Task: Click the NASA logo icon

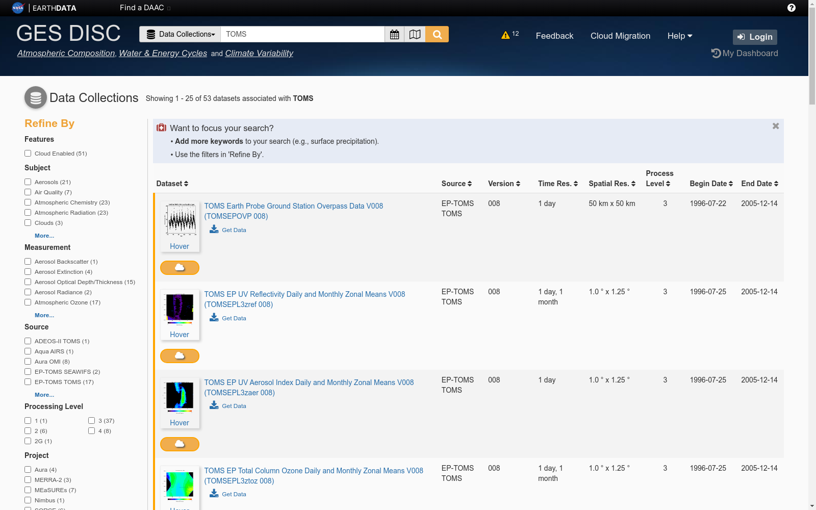Action: tap(18, 8)
